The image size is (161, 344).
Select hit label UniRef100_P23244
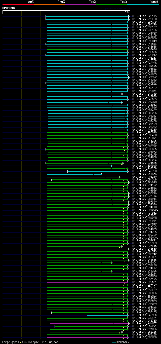pyautogui.click(x=144, y=274)
